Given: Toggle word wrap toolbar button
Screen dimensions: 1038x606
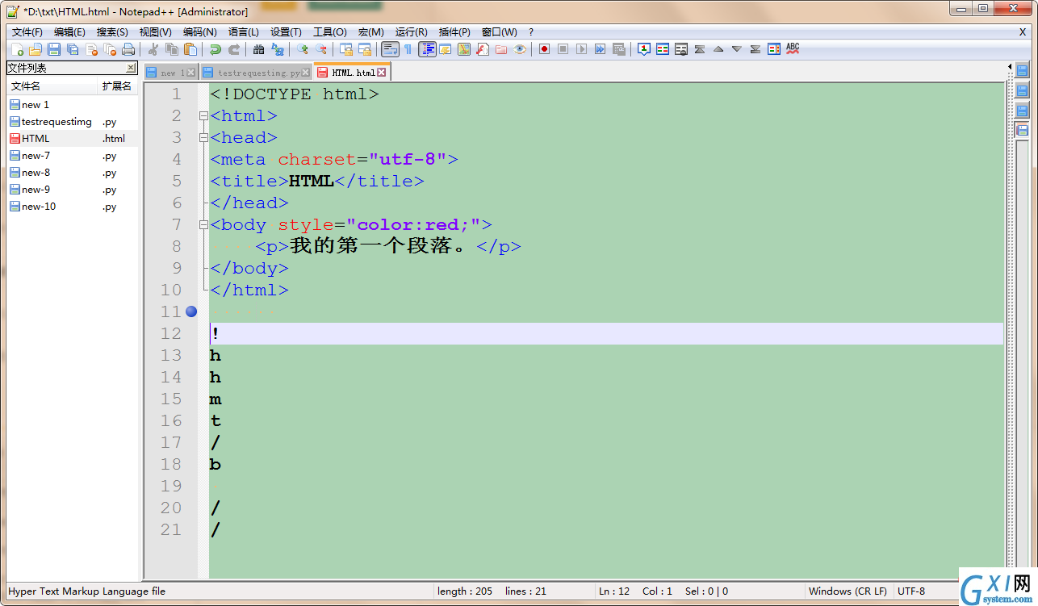Looking at the screenshot, I should coord(390,49).
